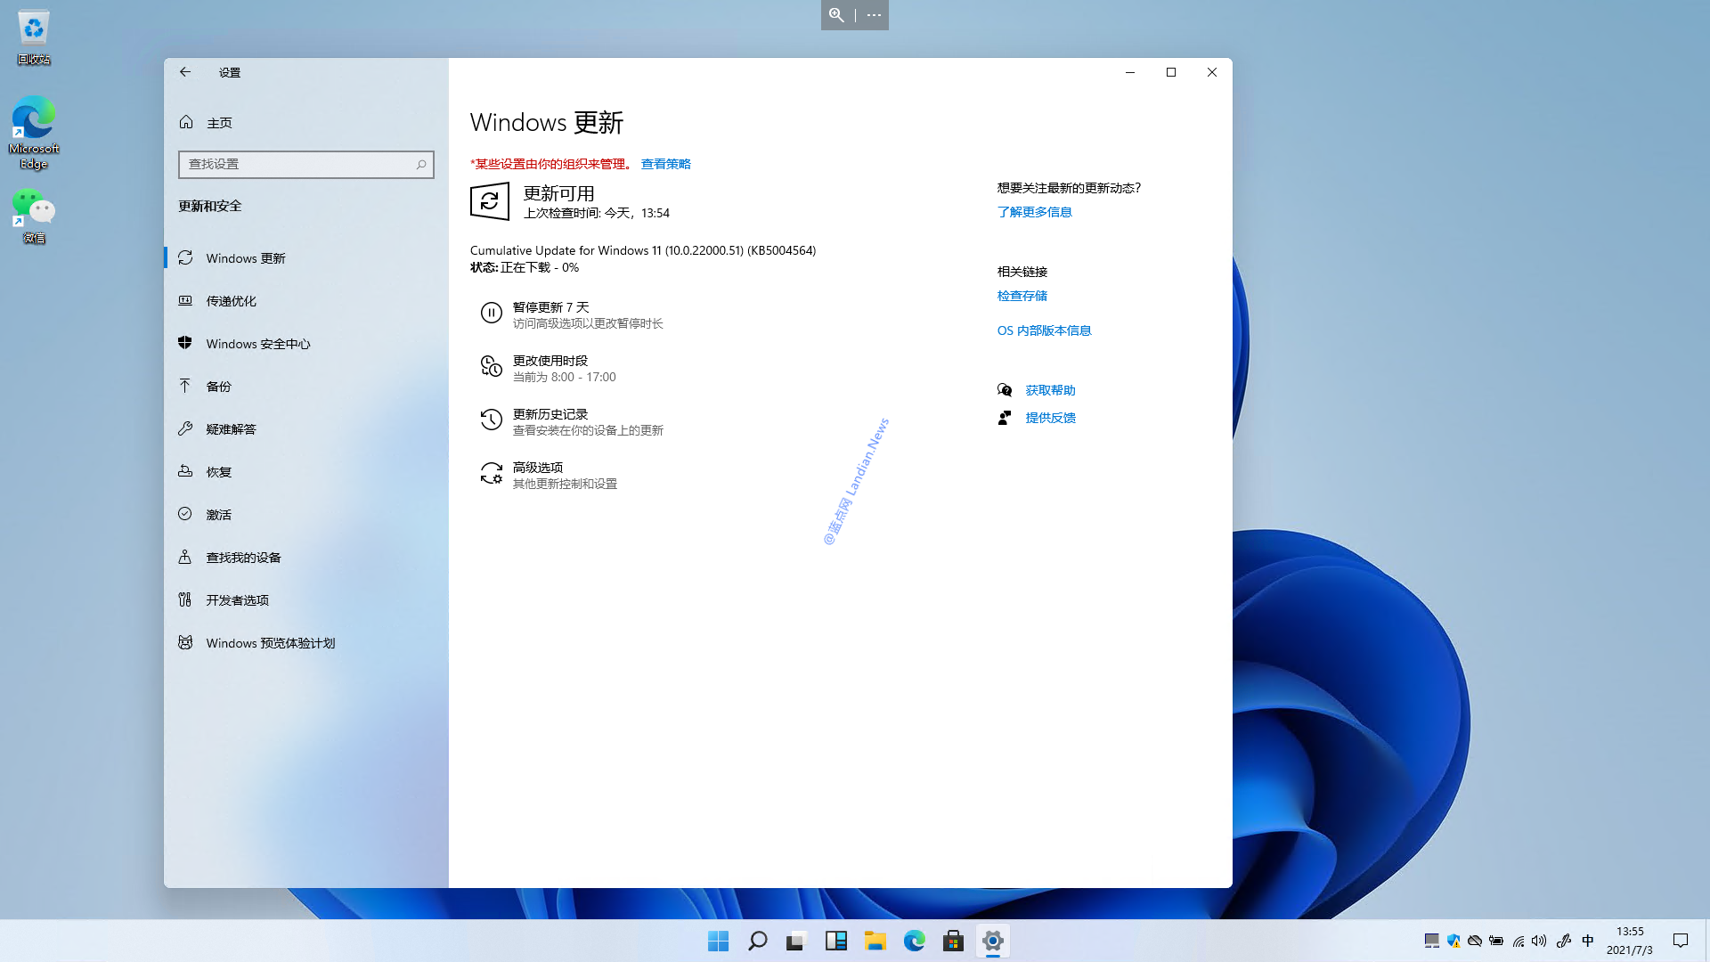Viewport: 1710px width, 962px height.
Task: Click the pen workspace tray icon
Action: 1563,941
